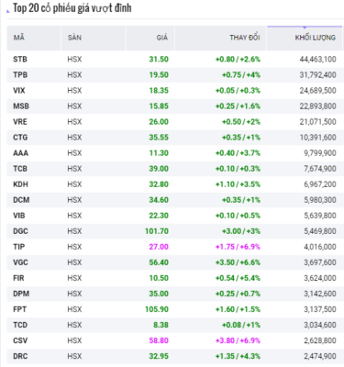This screenshot has height=367, width=344.
Task: Open the KDH stock ticker
Action: point(20,184)
